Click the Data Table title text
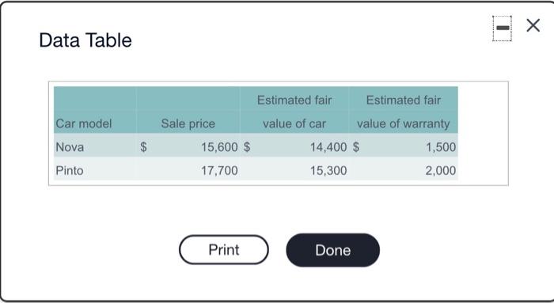The width and height of the screenshot is (554, 303). point(85,40)
